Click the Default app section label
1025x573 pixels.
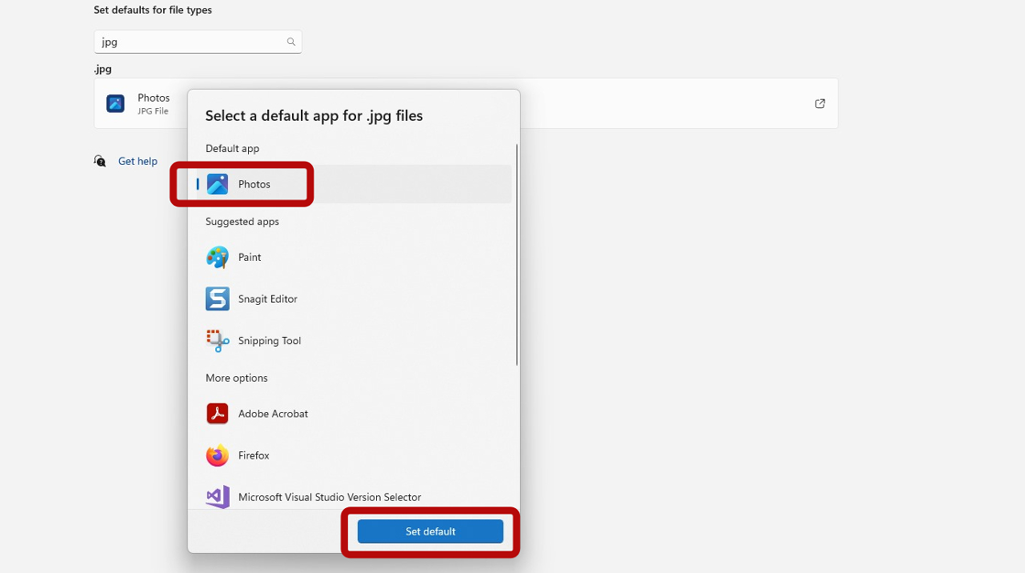pyautogui.click(x=232, y=148)
